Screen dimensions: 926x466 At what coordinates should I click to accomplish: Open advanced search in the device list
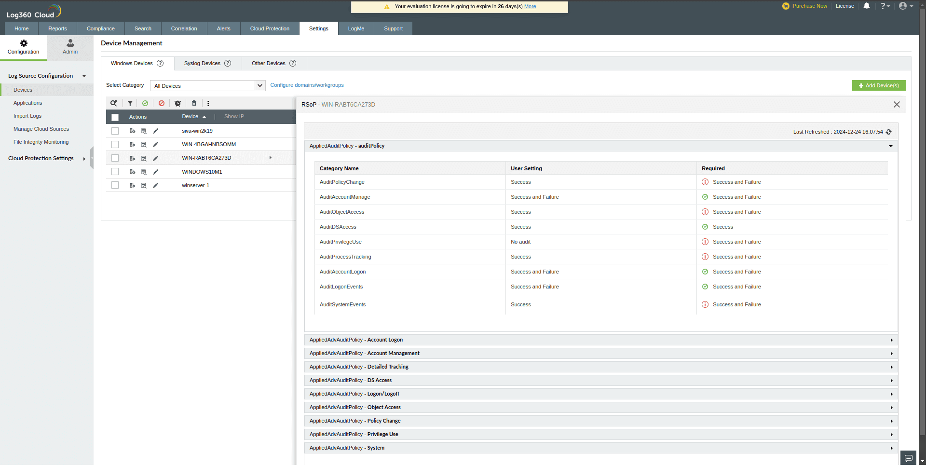114,103
